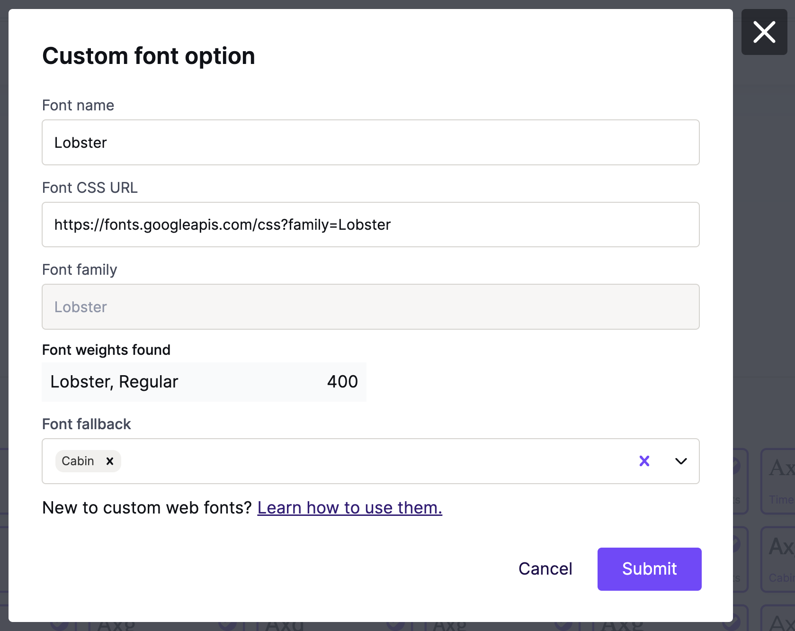The width and height of the screenshot is (795, 631).
Task: Clear all fallback fonts with the purple X
Action: 644,461
